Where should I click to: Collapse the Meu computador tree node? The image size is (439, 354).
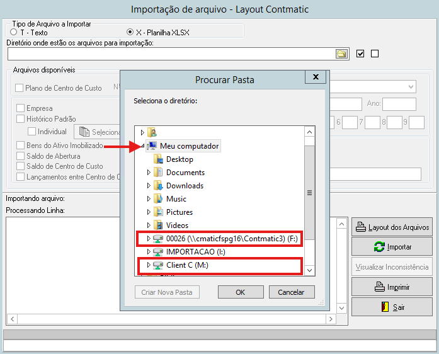pyautogui.click(x=143, y=146)
